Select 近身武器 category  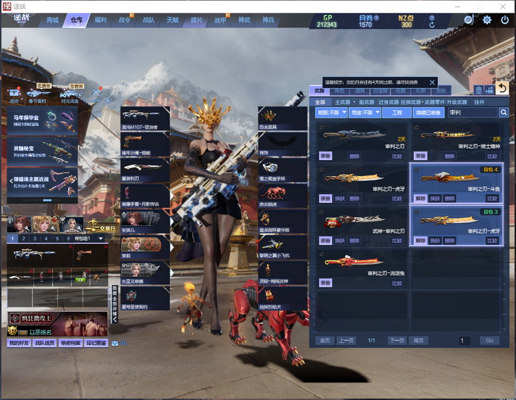click(388, 102)
